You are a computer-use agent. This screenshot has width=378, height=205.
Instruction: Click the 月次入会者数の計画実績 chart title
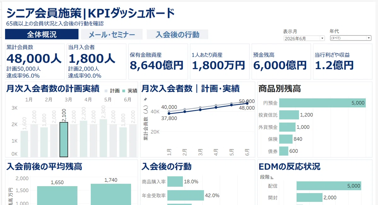tap(53, 89)
